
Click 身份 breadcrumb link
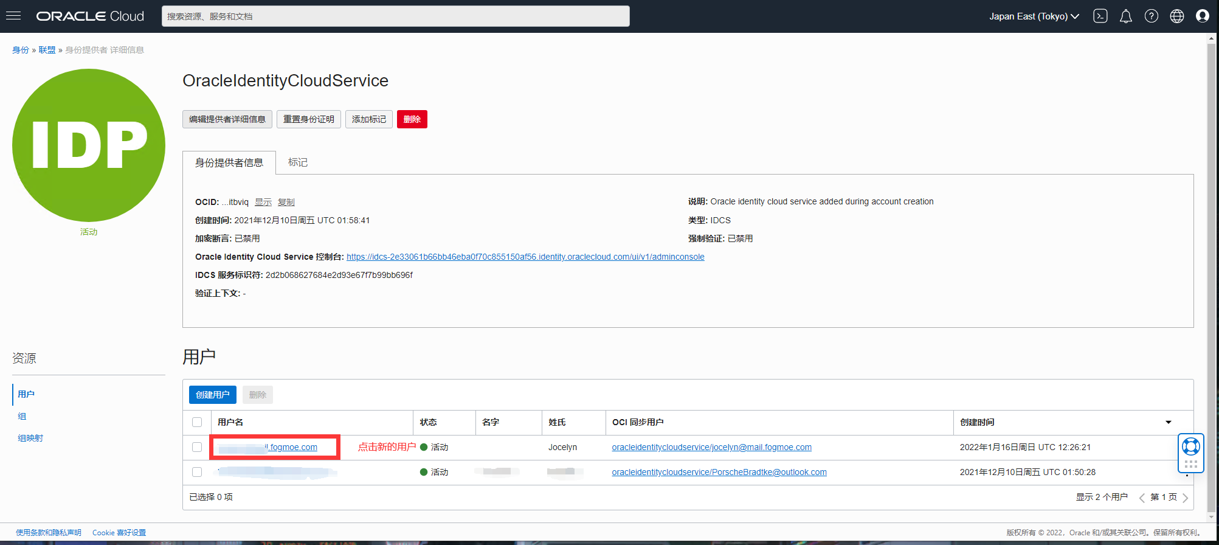coord(21,50)
